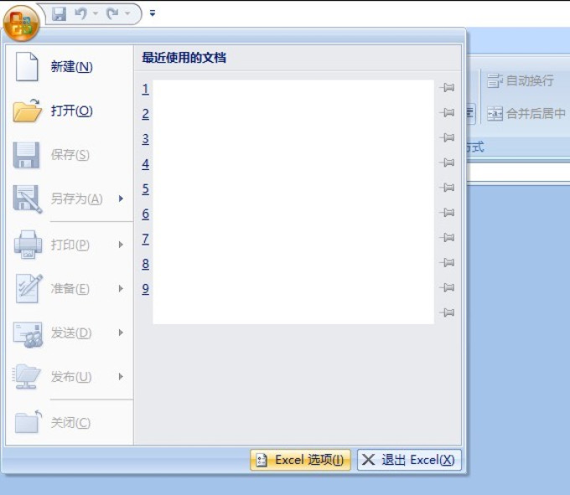Open the undo history dropdown arrow
Viewport: 570px width, 495px height.
96,13
